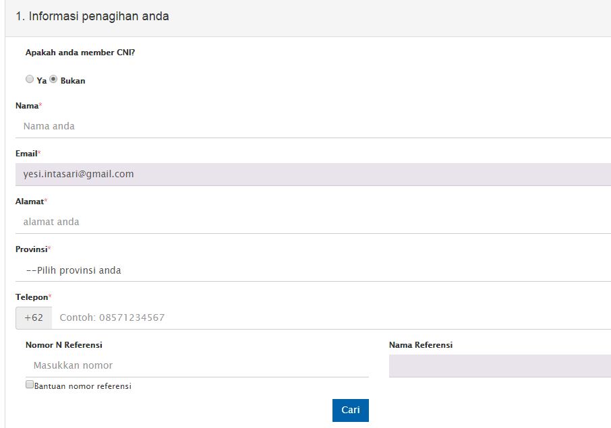Focus the Masukkan nomor reference field
611x428 pixels.
197,365
